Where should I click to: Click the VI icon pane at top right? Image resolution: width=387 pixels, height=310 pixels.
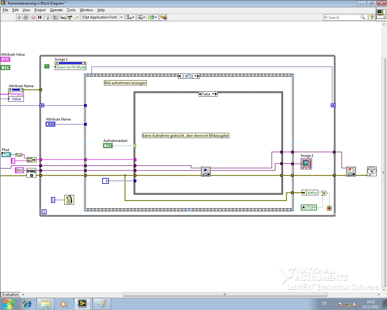381,14
